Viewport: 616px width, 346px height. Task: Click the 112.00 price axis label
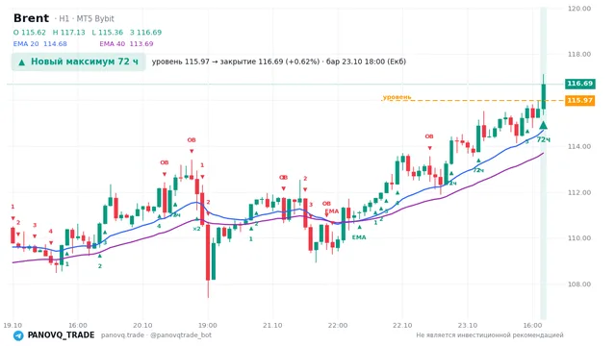pyautogui.click(x=579, y=192)
